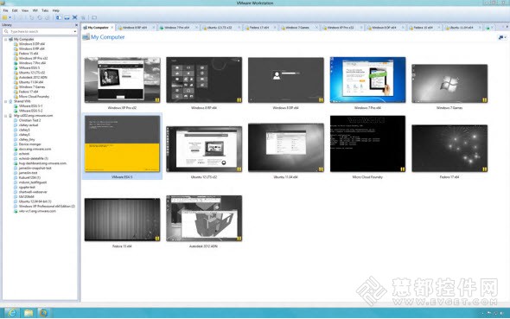The width and height of the screenshot is (510, 319).
Task: Click the Show Library sidebar toolbar icon
Action: tap(59, 17)
